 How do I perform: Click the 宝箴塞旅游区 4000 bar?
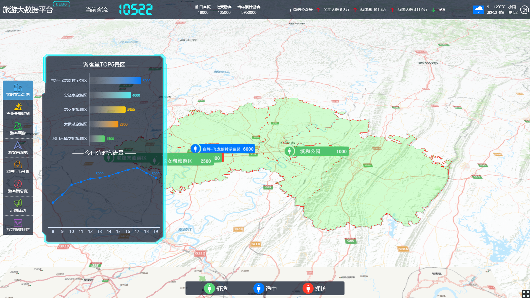point(110,95)
